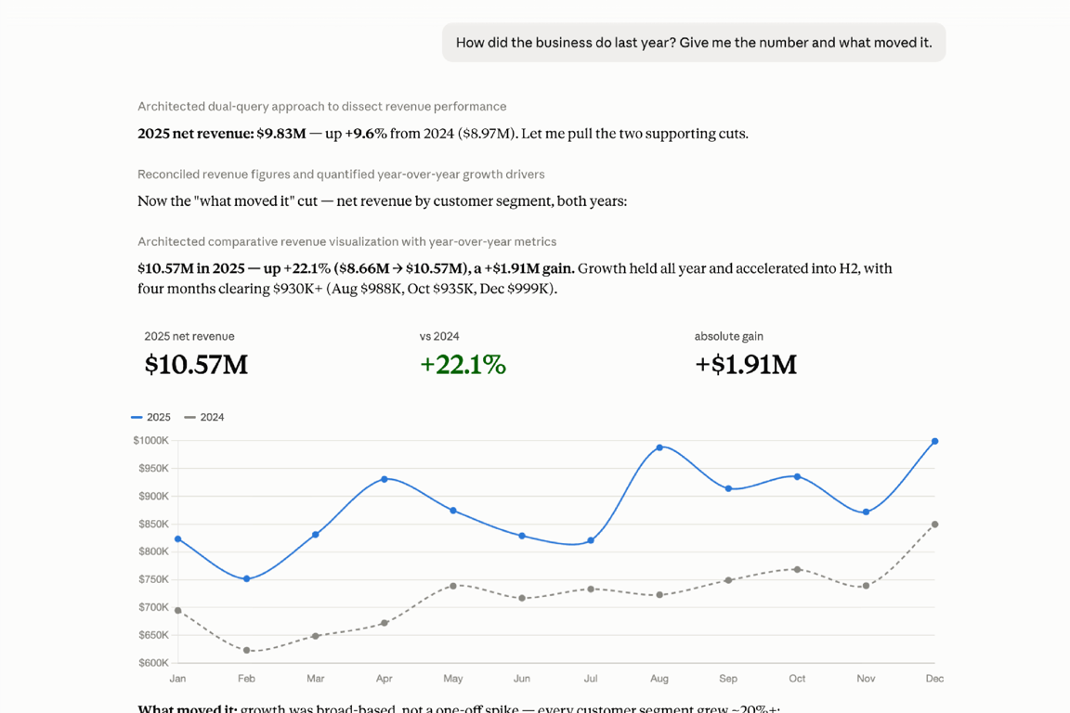Click the user message bubble about last year
The width and height of the screenshot is (1070, 713).
[x=694, y=43]
